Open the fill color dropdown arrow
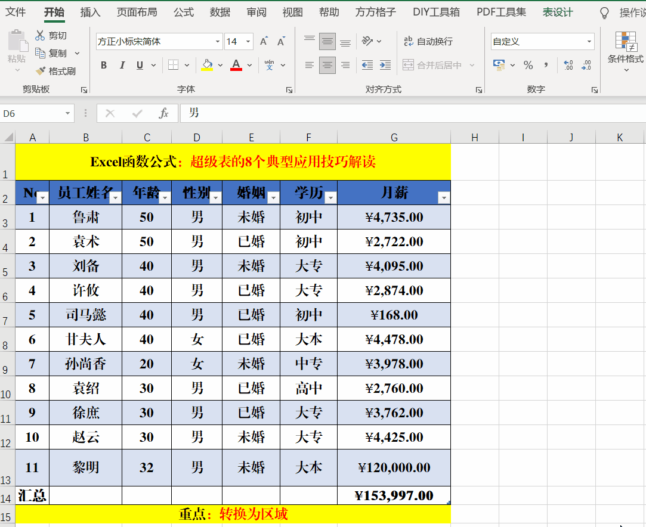Image resolution: width=646 pixels, height=527 pixels. (x=221, y=65)
